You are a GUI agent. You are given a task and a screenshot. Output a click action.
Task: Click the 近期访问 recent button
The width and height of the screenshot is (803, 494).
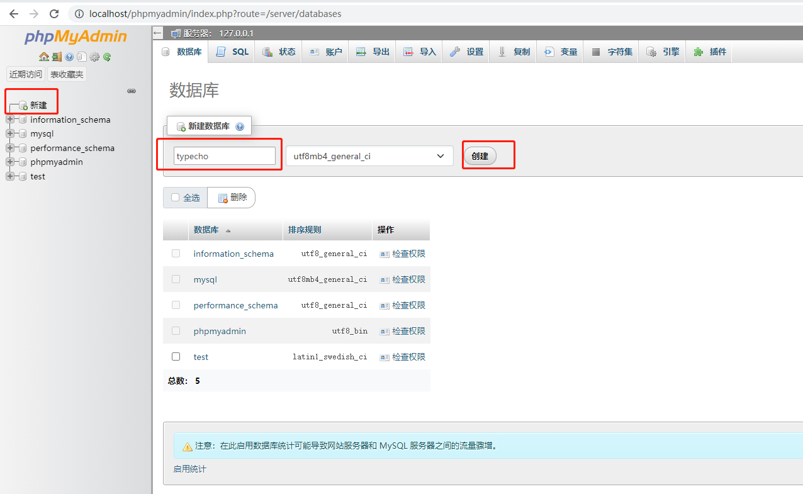(26, 74)
